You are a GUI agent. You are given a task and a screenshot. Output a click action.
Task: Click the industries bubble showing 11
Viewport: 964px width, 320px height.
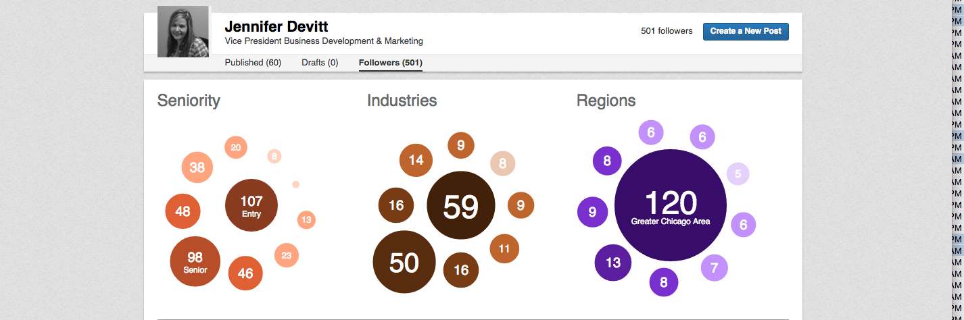[504, 248]
